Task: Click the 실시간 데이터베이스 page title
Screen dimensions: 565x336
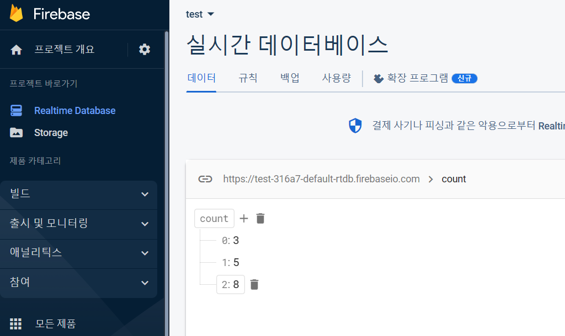Action: [287, 45]
